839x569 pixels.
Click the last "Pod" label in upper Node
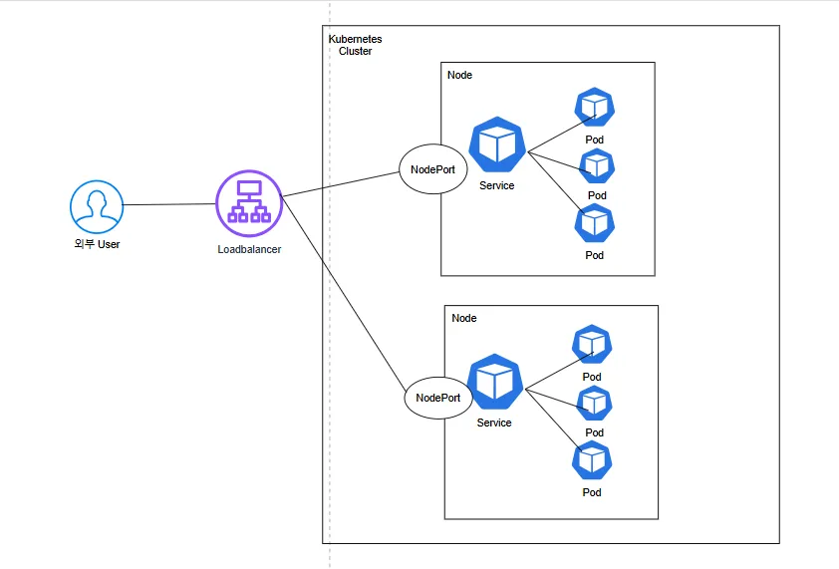click(595, 255)
